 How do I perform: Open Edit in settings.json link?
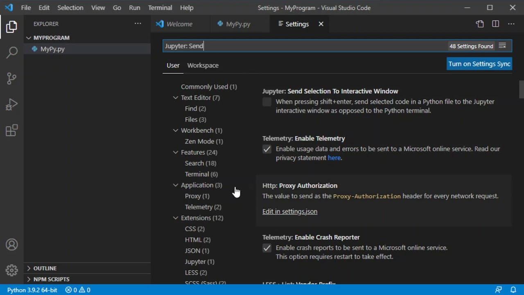(290, 211)
